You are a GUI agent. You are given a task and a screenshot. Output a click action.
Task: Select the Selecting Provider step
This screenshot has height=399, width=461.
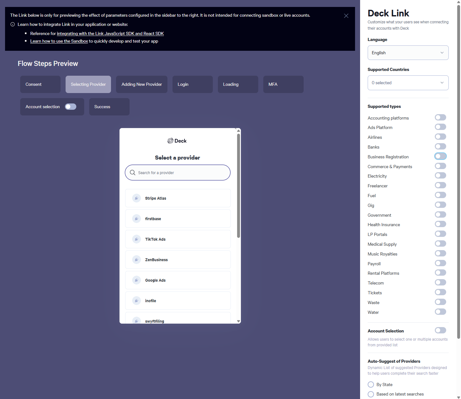88,84
